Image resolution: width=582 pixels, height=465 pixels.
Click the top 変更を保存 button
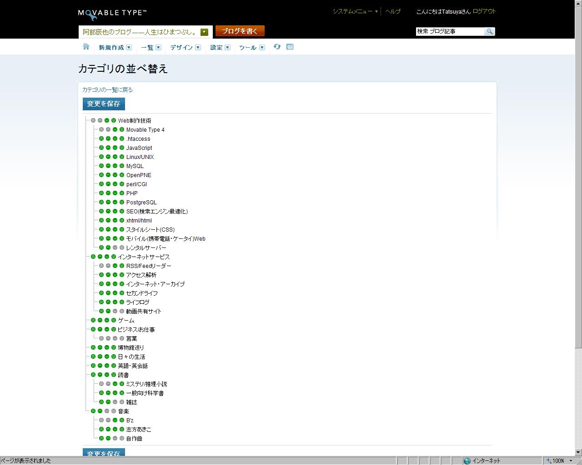click(x=104, y=104)
